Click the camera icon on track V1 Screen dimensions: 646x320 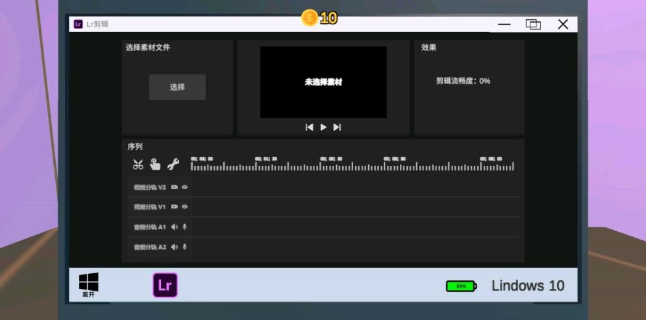[x=175, y=207]
